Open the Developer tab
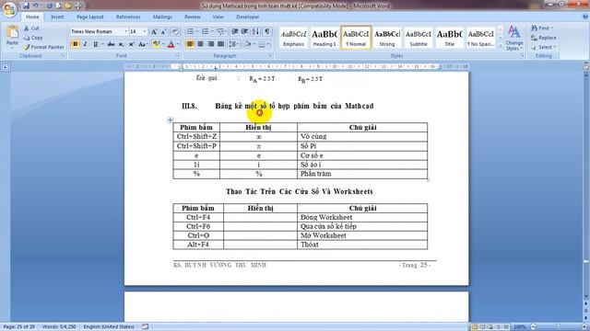The width and height of the screenshot is (590, 331). [247, 17]
